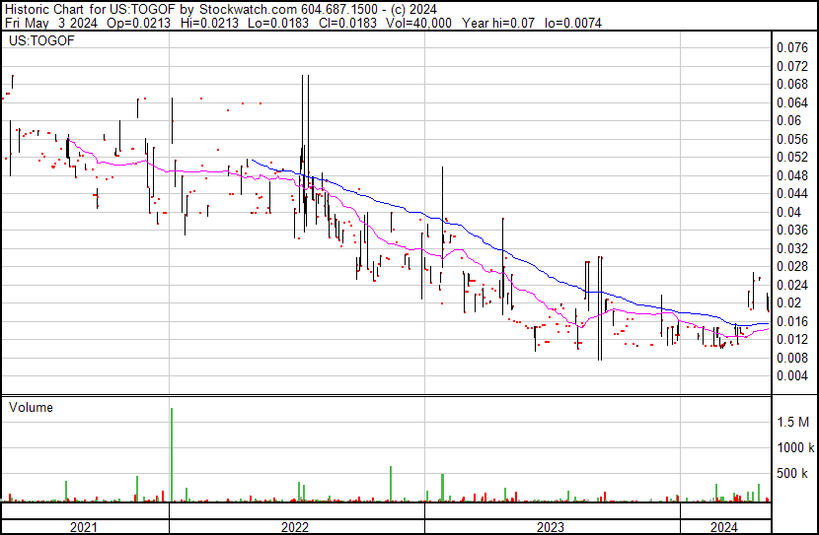This screenshot has width=819, height=535.
Task: Select the 2022 year label on time axis
Action: (295, 527)
